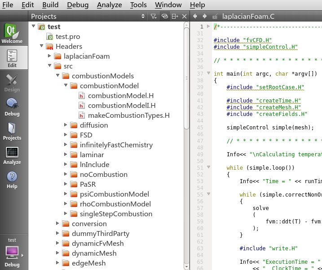
Task: Expand the laplacianFoam folder
Action: click(49, 56)
